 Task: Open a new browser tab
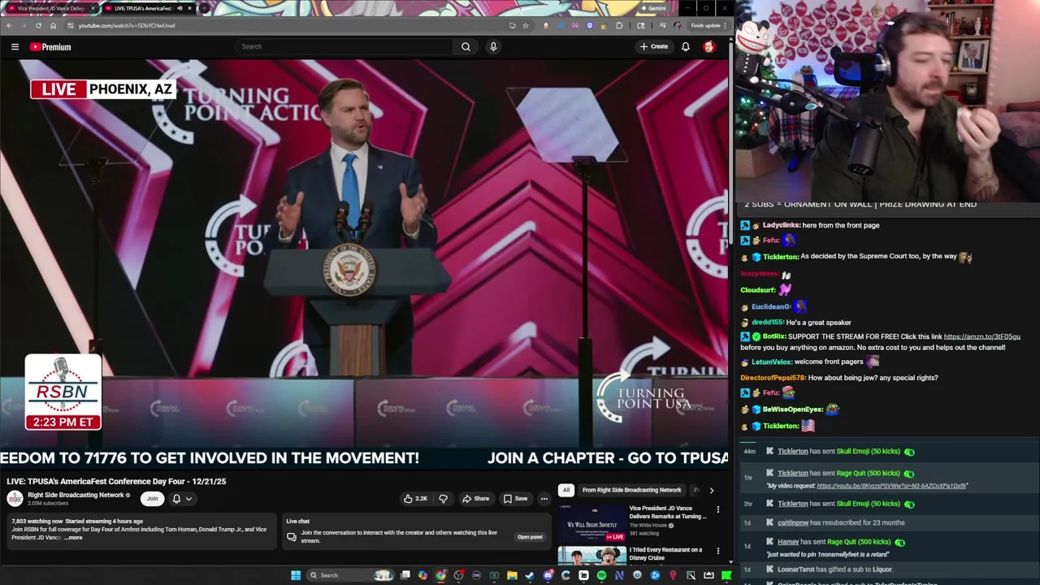tap(204, 8)
